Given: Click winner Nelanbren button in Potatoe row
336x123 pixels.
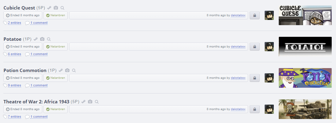Looking at the screenshot, I should point(55,47).
